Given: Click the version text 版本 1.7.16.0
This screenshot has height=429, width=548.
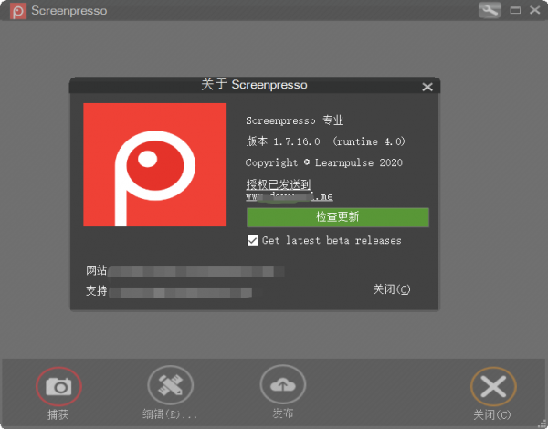Looking at the screenshot, I should (283, 141).
